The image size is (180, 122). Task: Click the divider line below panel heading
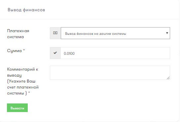click(90, 19)
